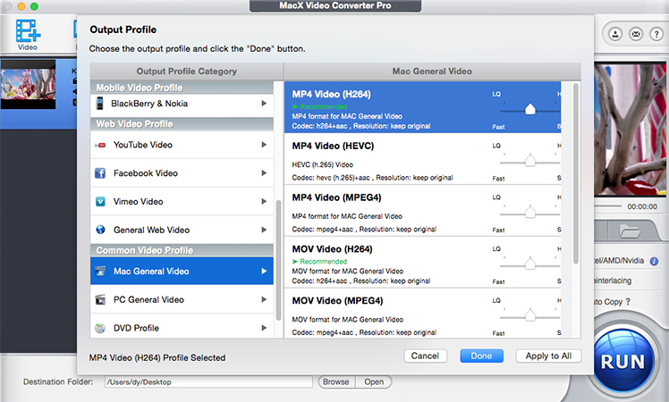Select MP4 Video (MPEG4) profile

(x=422, y=211)
